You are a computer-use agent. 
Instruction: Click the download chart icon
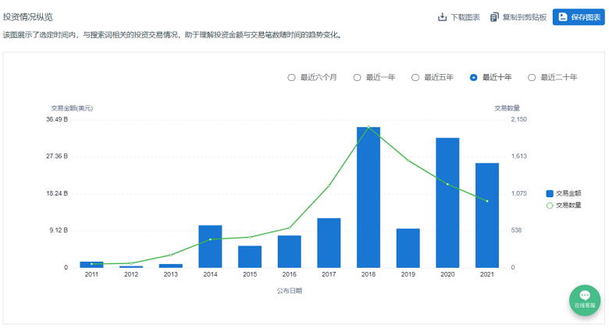coord(442,17)
